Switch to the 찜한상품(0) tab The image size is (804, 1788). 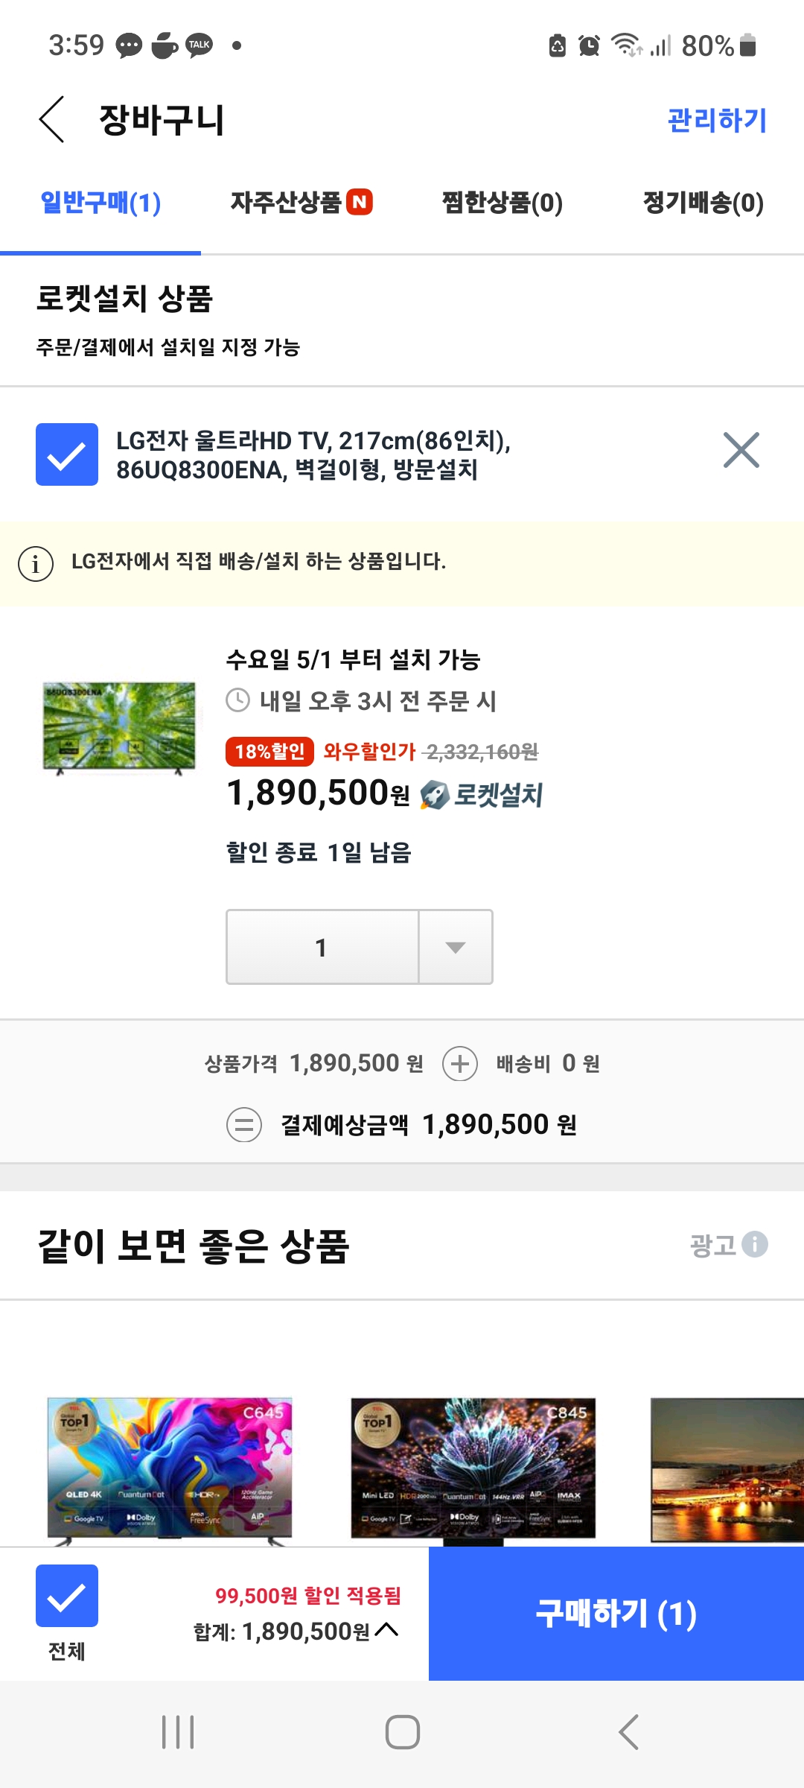point(502,202)
